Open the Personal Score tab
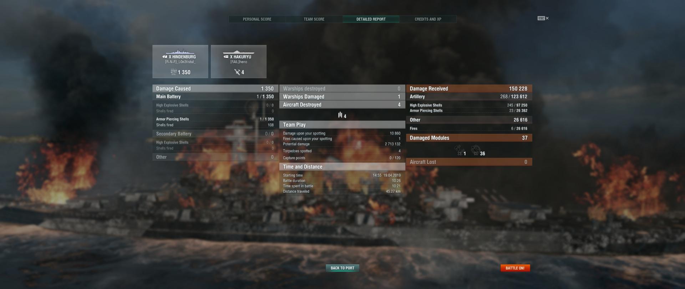Screen dimensions: 685x289 [257, 19]
